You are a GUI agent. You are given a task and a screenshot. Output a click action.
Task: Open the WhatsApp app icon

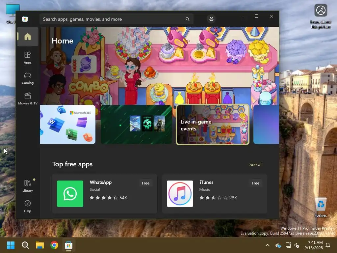coord(70,194)
